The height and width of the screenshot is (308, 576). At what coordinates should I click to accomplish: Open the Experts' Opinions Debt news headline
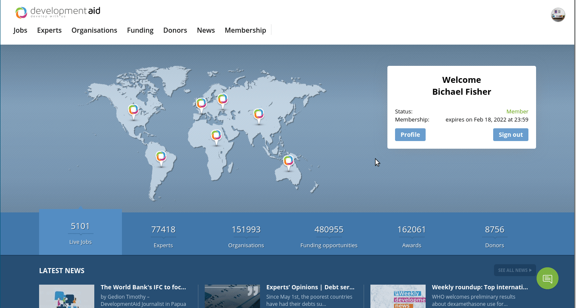click(x=310, y=287)
